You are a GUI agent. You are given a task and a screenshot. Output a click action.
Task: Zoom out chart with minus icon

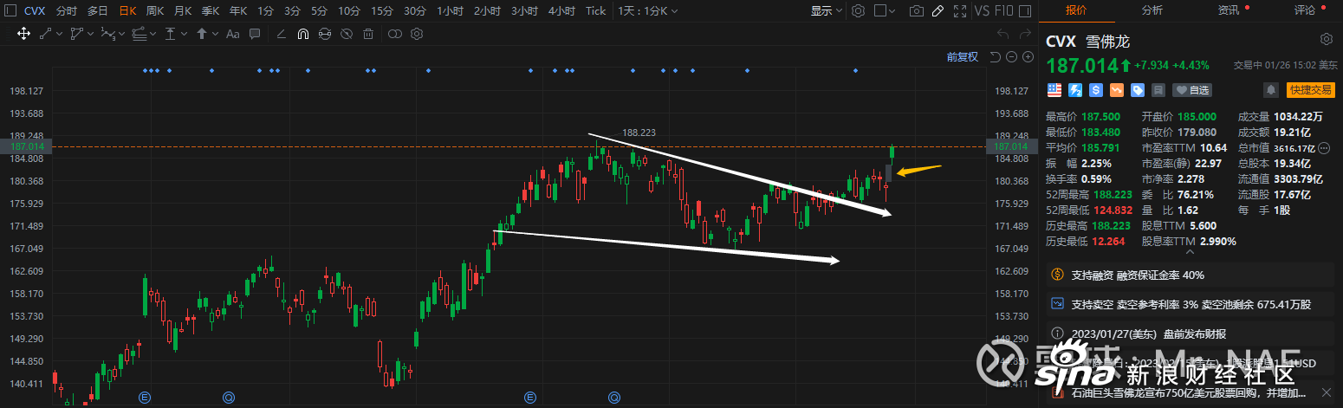coord(1011,57)
